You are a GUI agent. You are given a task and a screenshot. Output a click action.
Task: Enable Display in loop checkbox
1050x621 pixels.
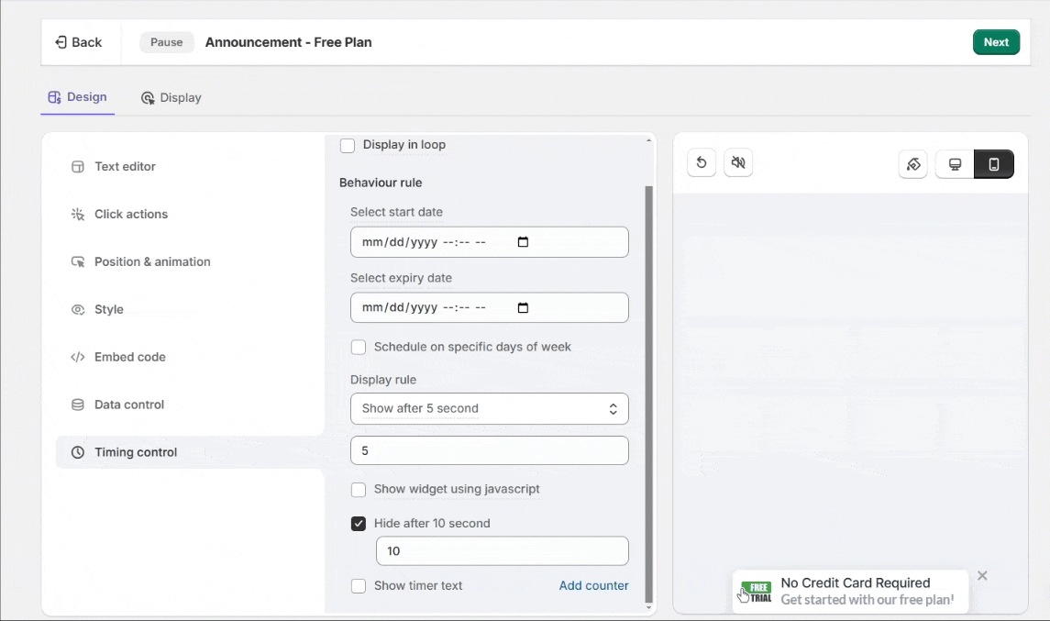coord(347,145)
